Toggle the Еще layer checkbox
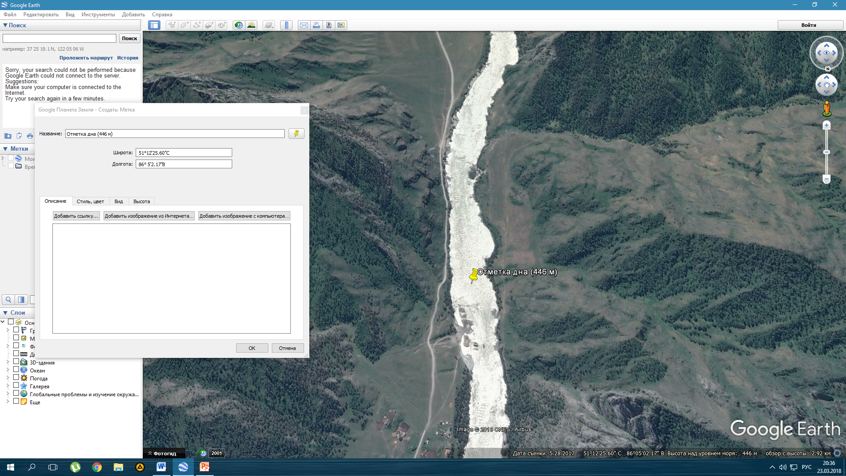The width and height of the screenshot is (846, 476). coord(16,402)
